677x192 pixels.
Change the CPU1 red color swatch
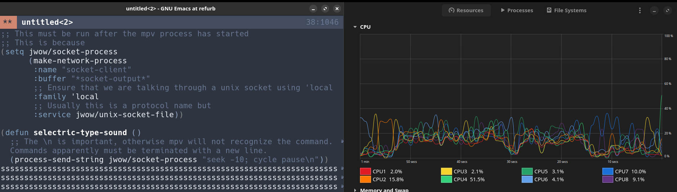[x=365, y=172]
